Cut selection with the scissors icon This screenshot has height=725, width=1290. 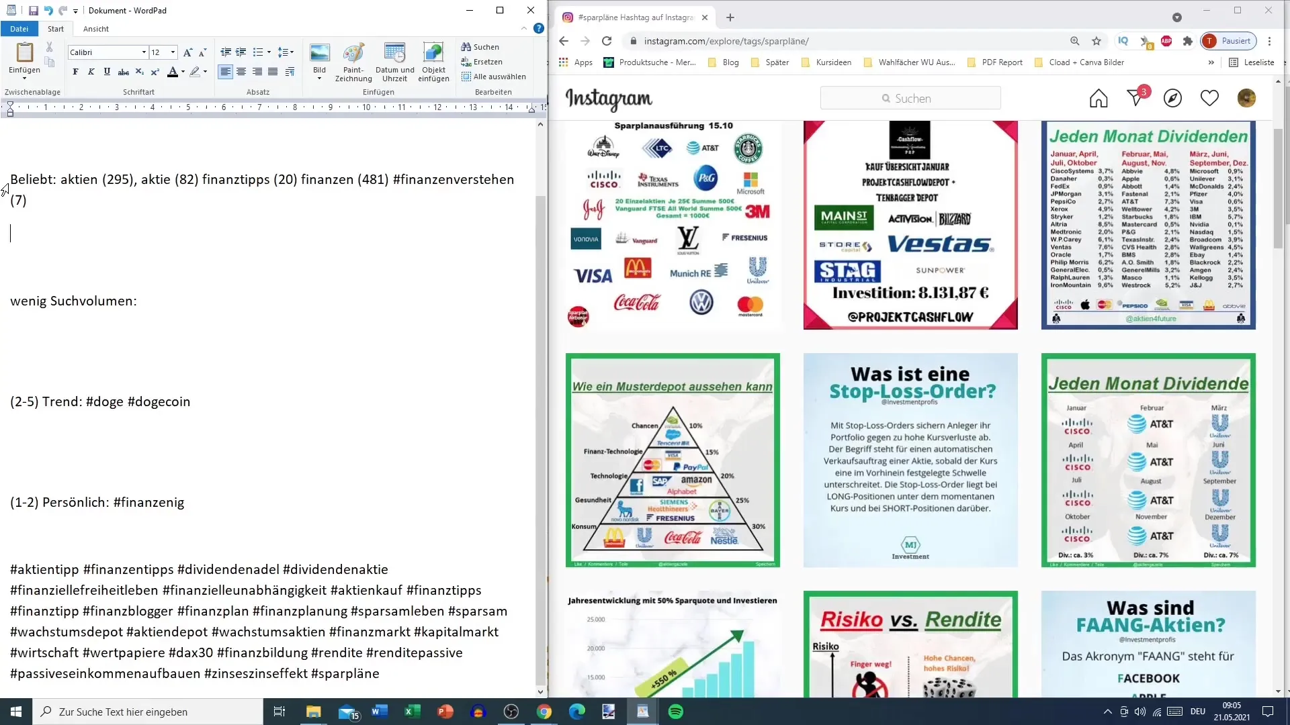point(49,47)
